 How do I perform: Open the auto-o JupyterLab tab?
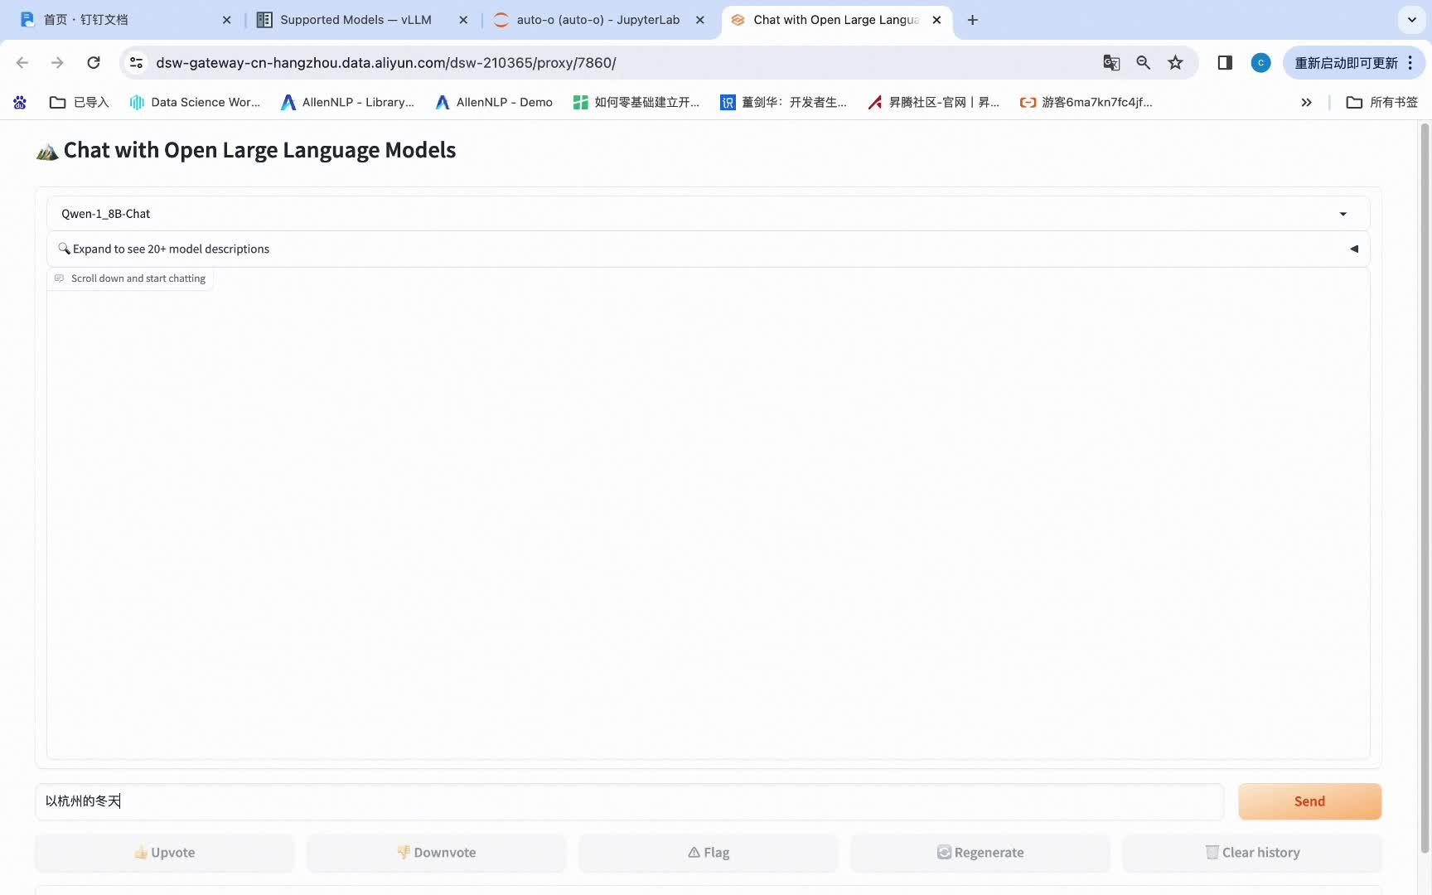(x=593, y=19)
